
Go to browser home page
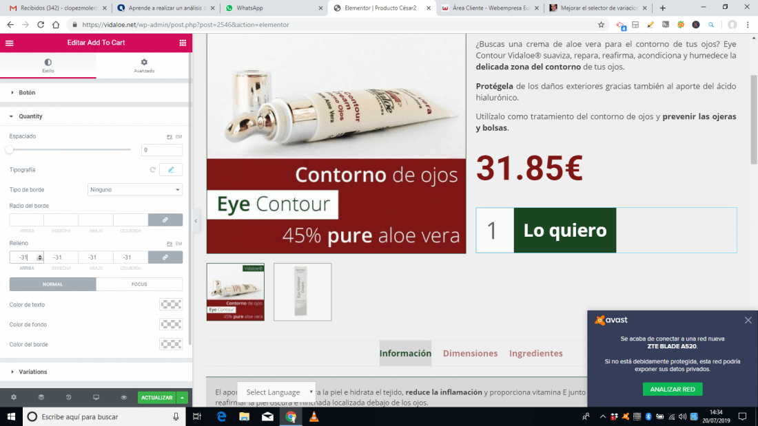click(56, 25)
